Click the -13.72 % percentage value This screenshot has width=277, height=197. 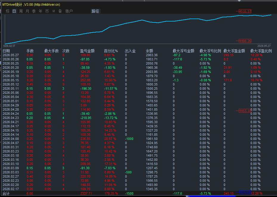tap(110, 118)
